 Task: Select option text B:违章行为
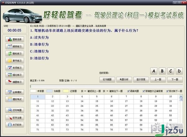click(39, 45)
